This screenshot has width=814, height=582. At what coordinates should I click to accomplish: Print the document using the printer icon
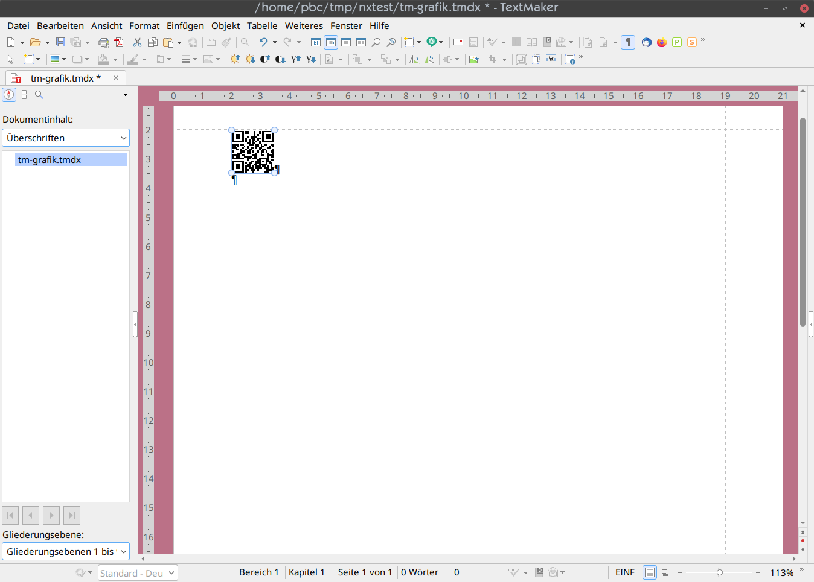pyautogui.click(x=104, y=42)
